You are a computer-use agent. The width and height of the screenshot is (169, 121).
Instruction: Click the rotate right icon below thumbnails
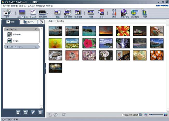[x=56, y=115]
